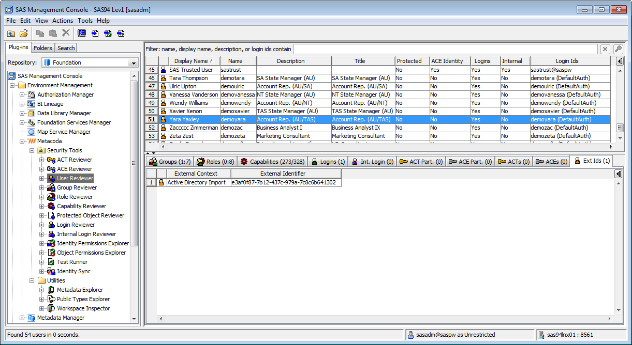The image size is (632, 345).
Task: Click the External Ids horizontal scrollbar
Action: pos(386,319)
